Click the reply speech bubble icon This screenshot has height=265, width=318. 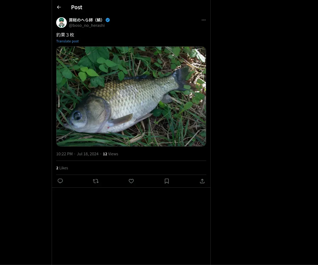[60, 181]
